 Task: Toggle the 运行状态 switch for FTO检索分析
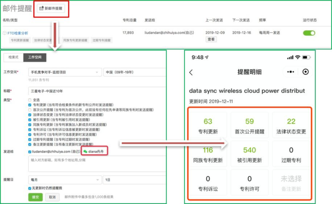coord(308,33)
